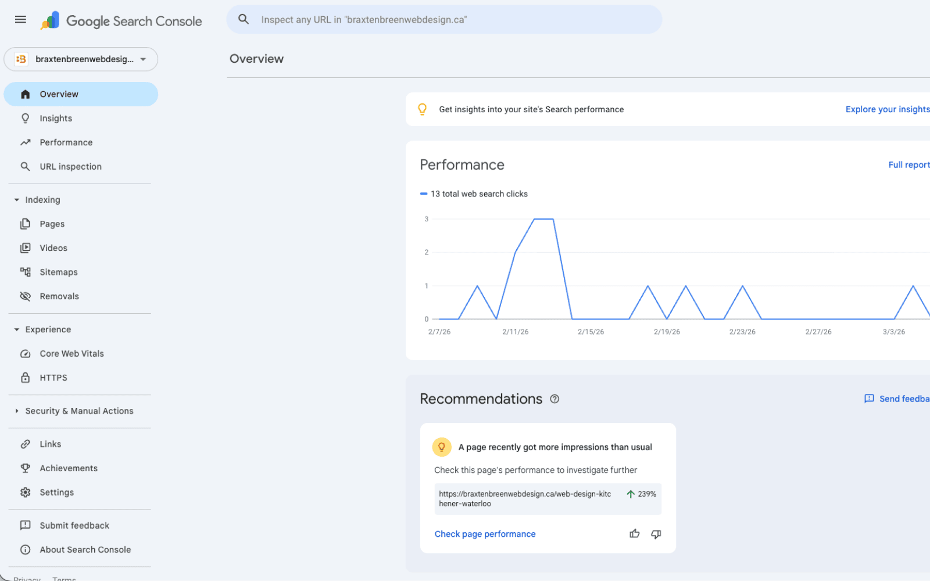
Task: Open Settings via the gear icon
Action: point(26,492)
